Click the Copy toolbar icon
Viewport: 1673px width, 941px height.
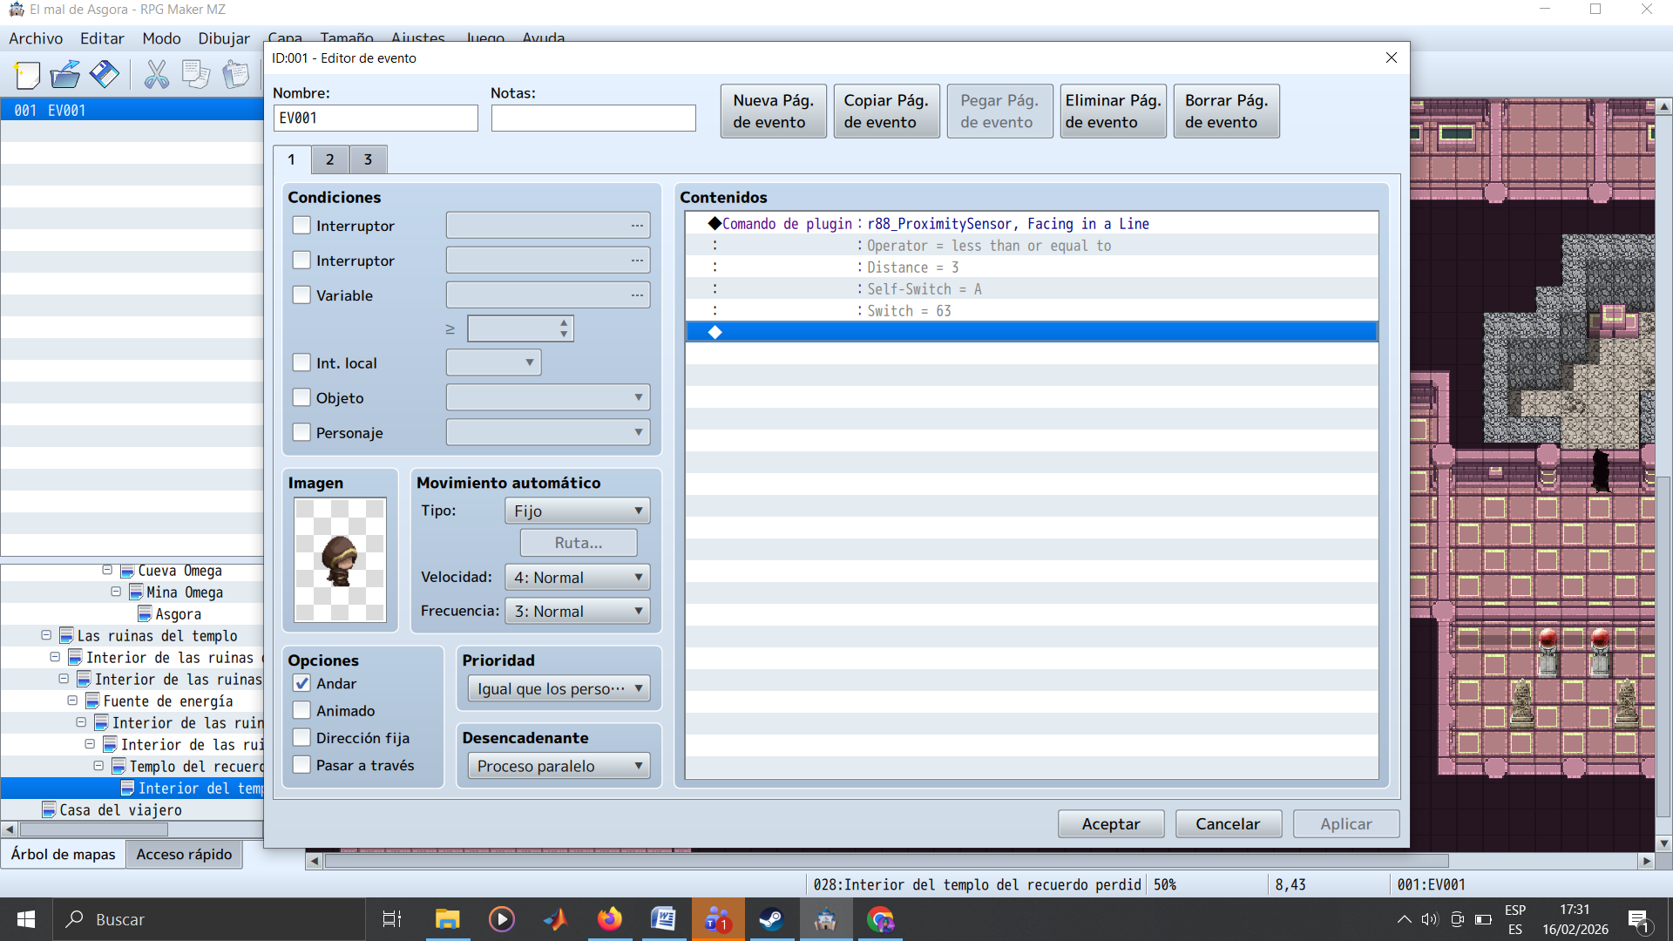click(x=195, y=75)
